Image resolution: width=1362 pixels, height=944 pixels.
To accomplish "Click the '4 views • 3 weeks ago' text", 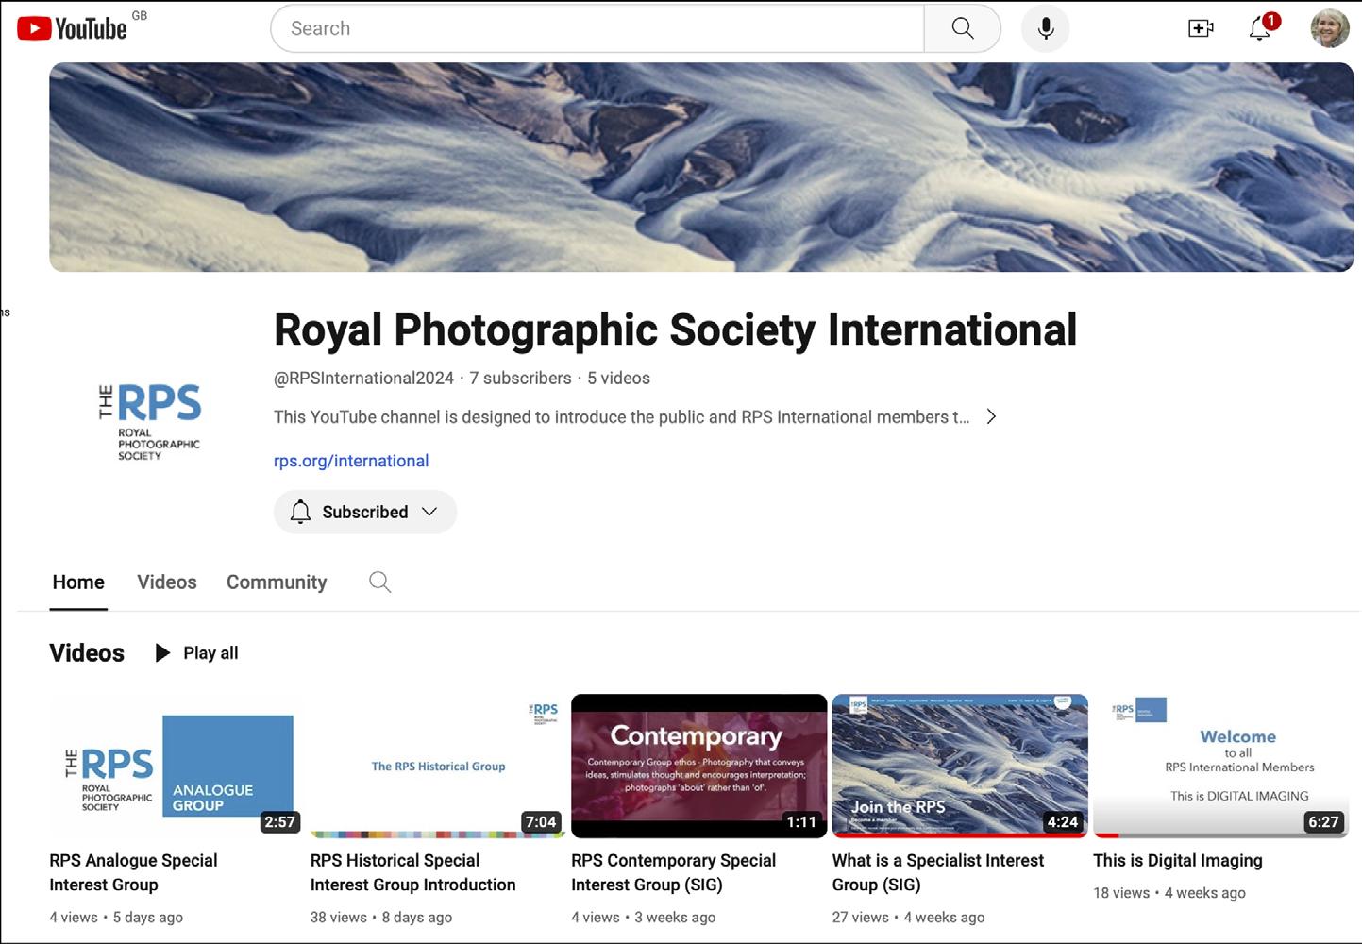I will coord(643,917).
